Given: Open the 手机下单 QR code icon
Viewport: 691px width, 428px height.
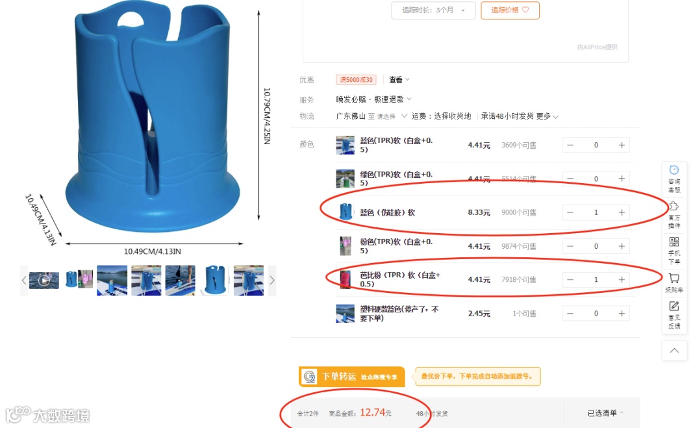Looking at the screenshot, I should (x=674, y=250).
